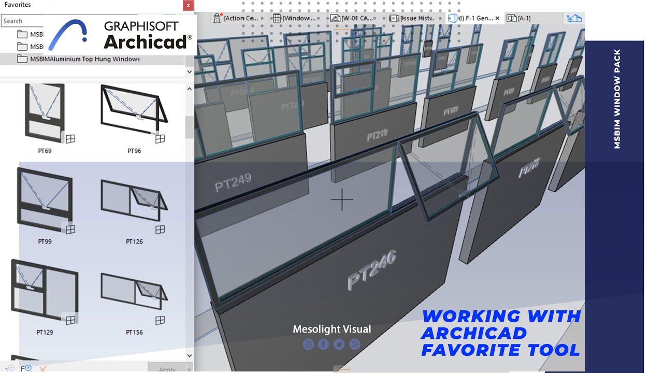Click the PT126 label text
The height and width of the screenshot is (373, 663).
(134, 241)
